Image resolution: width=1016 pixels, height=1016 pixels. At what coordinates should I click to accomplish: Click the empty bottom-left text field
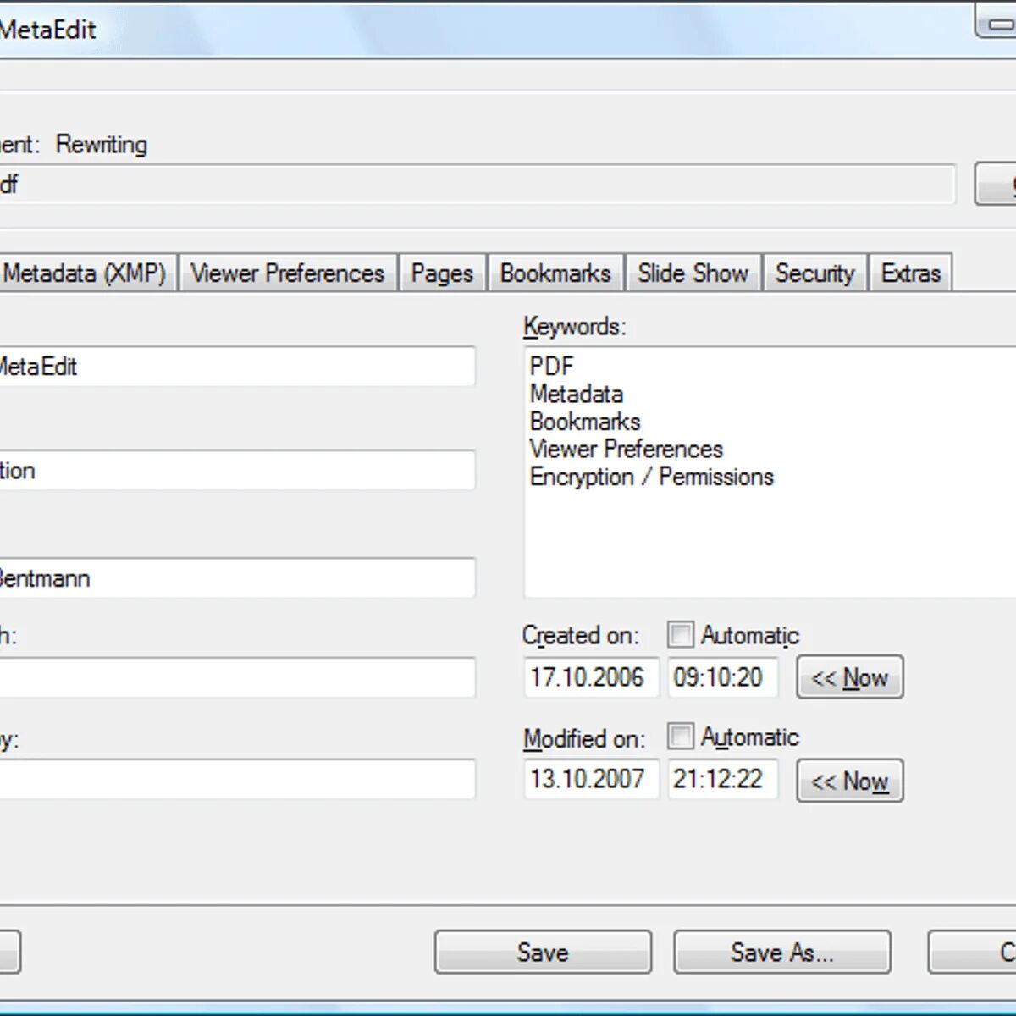click(237, 779)
